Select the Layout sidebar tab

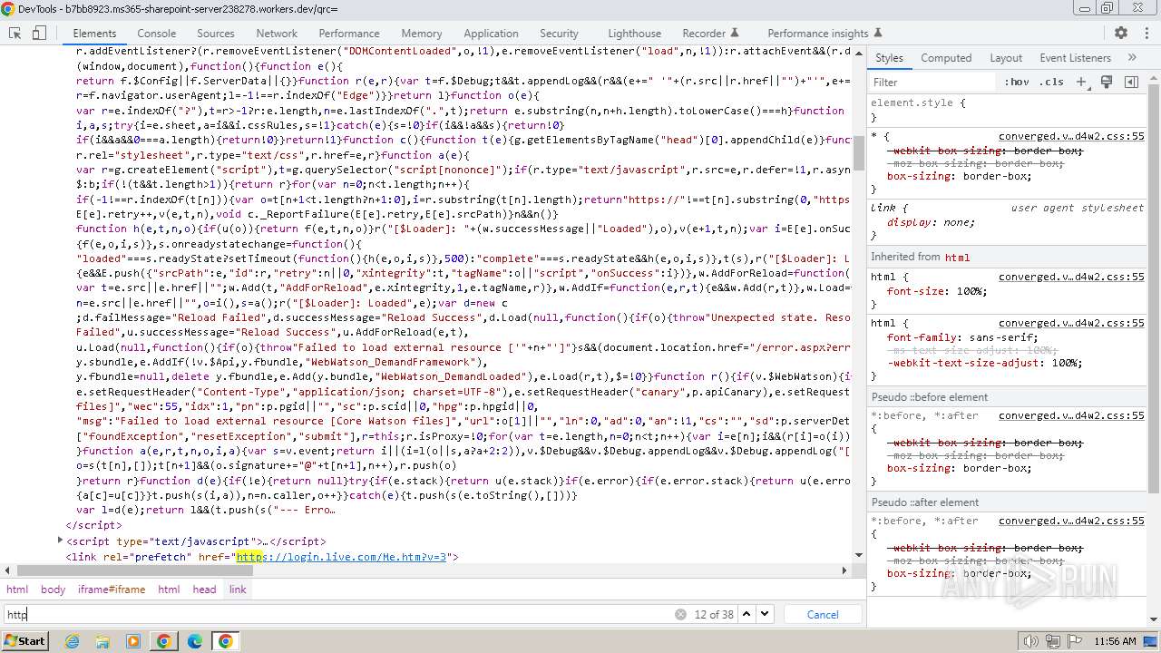coord(1006,57)
